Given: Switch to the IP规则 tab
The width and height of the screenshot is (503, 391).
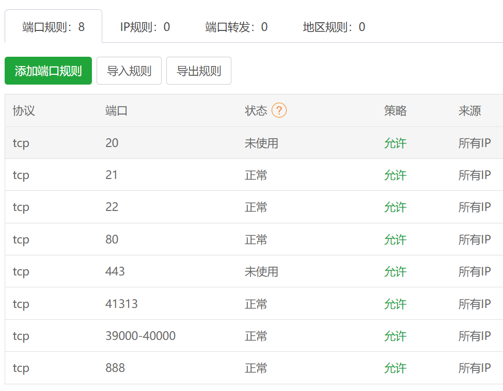Looking at the screenshot, I should (145, 27).
